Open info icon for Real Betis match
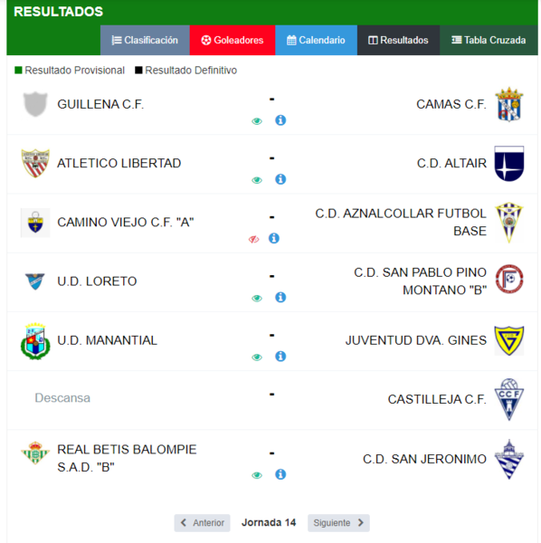The width and height of the screenshot is (541, 543). [280, 474]
